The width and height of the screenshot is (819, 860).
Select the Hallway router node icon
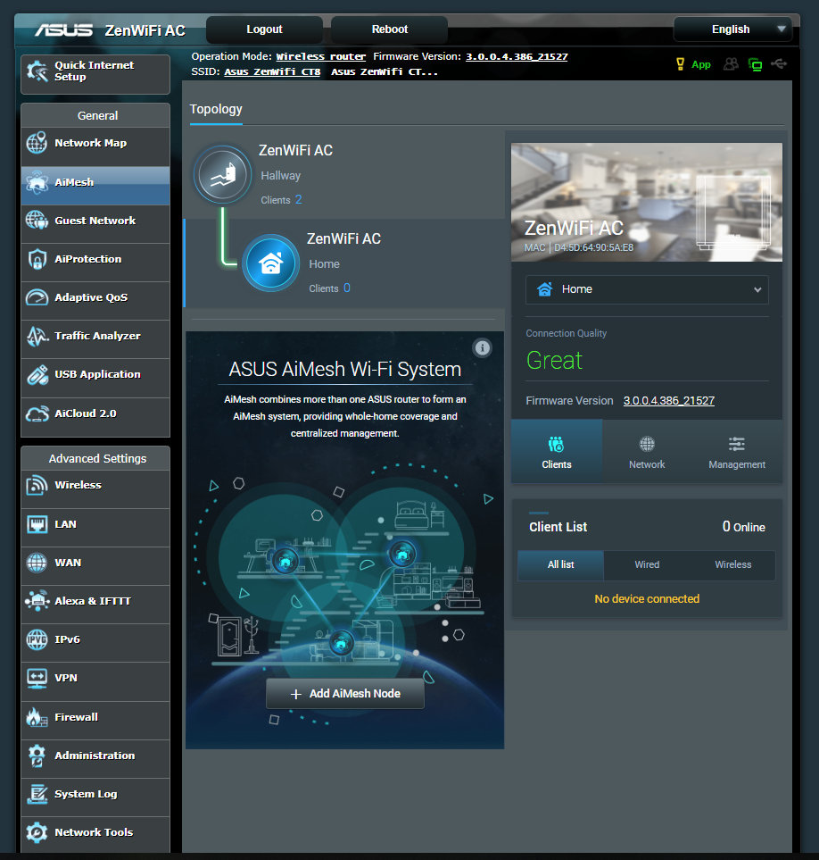[222, 174]
